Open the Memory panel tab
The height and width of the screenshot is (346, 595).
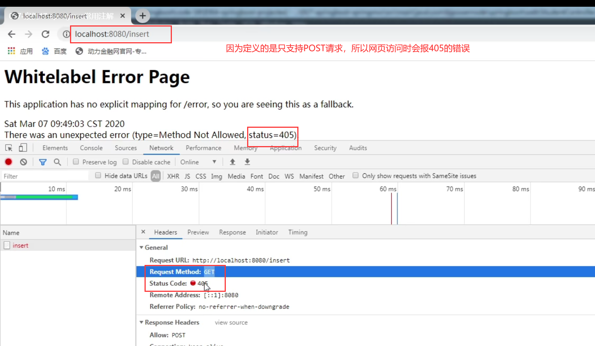[246, 148]
